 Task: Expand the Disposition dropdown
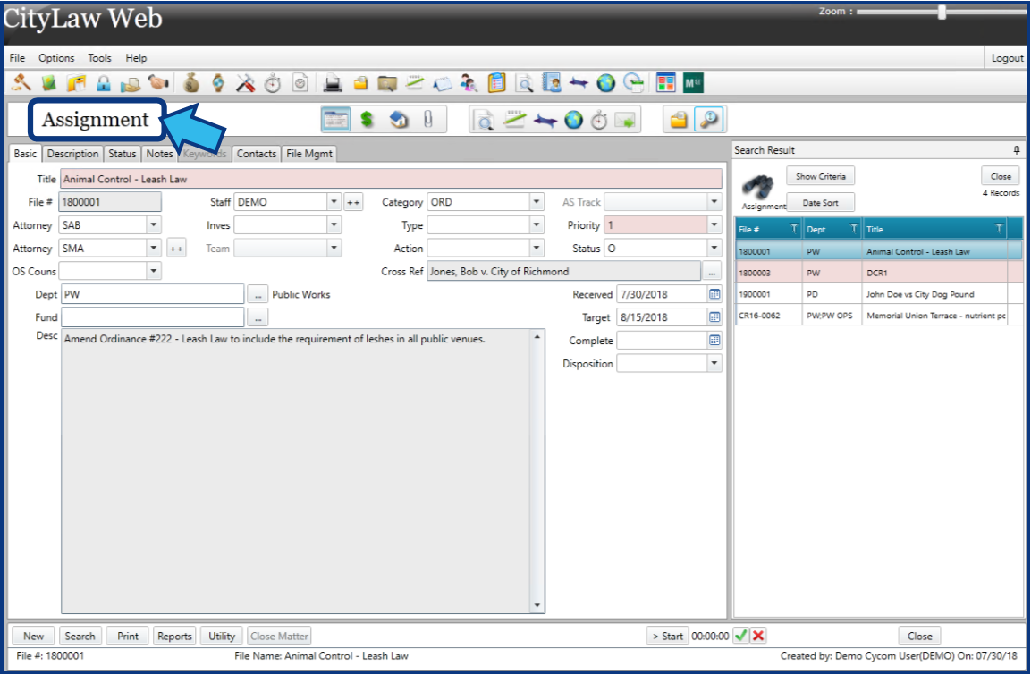(714, 364)
